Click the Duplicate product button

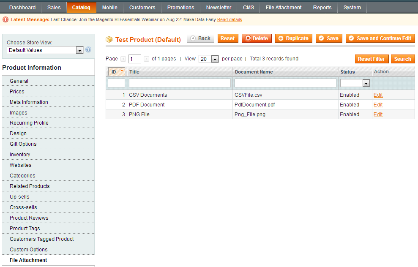pos(293,38)
